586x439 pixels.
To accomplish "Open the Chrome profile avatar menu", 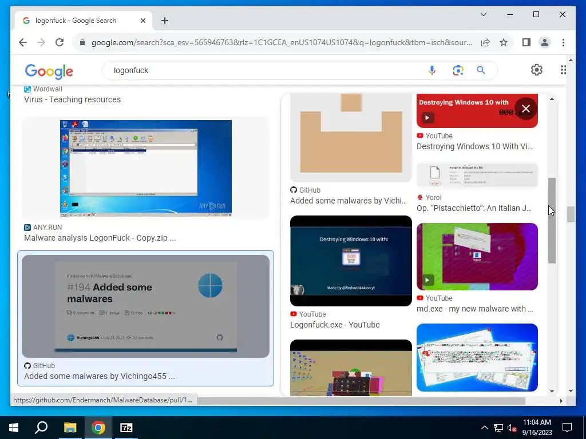I will 545,42.
